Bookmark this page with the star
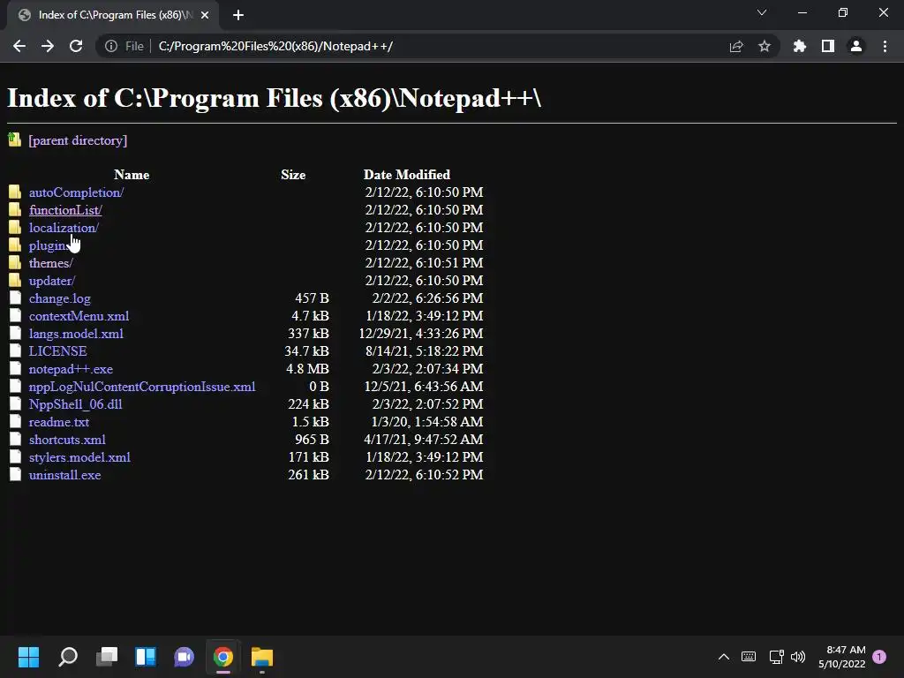This screenshot has height=678, width=904. coord(765,46)
